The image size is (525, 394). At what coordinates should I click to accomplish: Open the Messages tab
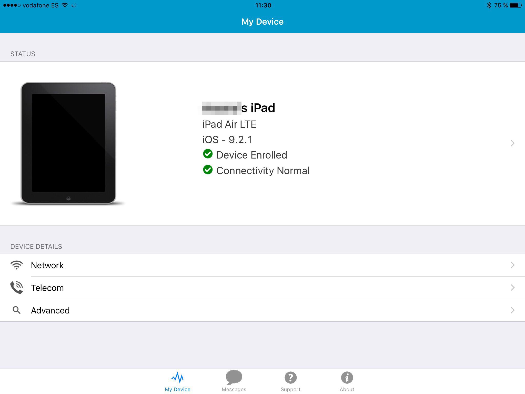tap(234, 381)
